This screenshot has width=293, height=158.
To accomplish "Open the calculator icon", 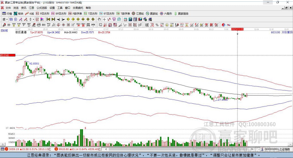I will [130, 19].
